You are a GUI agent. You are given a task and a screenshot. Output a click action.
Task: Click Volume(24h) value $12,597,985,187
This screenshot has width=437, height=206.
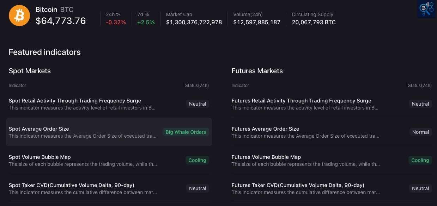tap(257, 23)
